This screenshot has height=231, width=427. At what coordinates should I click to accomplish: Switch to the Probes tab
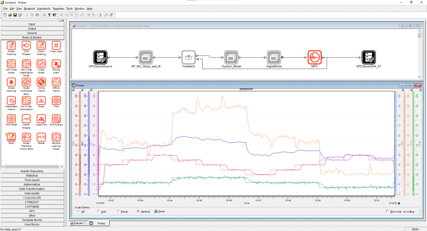point(101,223)
